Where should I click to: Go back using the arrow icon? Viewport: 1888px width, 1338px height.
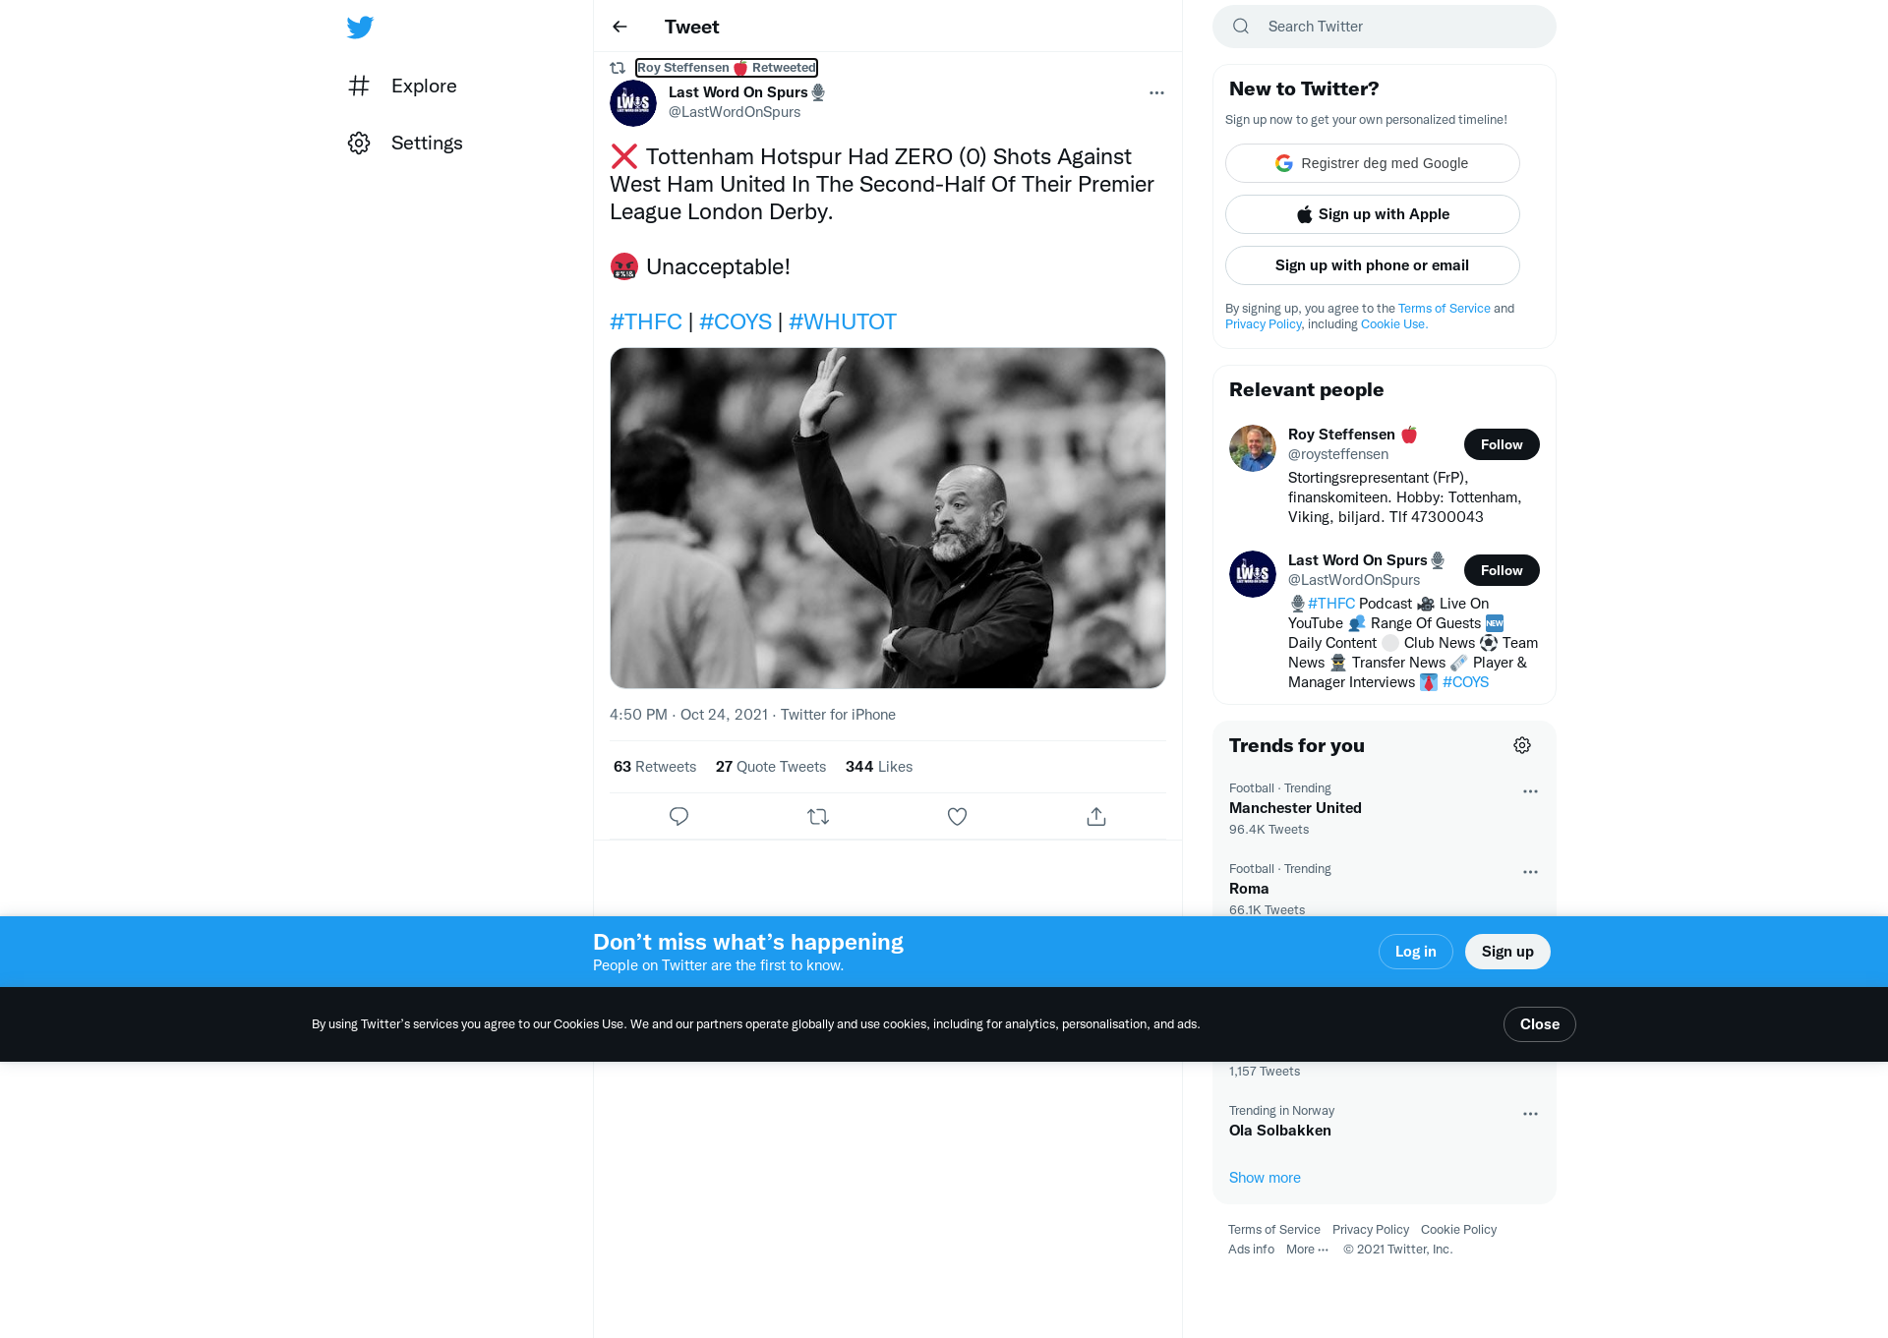[x=619, y=27]
